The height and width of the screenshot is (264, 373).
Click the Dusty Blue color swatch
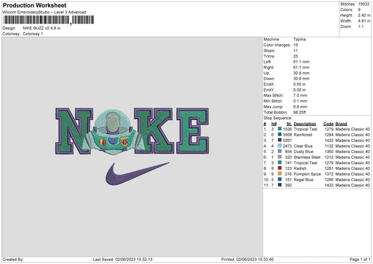(x=280, y=151)
